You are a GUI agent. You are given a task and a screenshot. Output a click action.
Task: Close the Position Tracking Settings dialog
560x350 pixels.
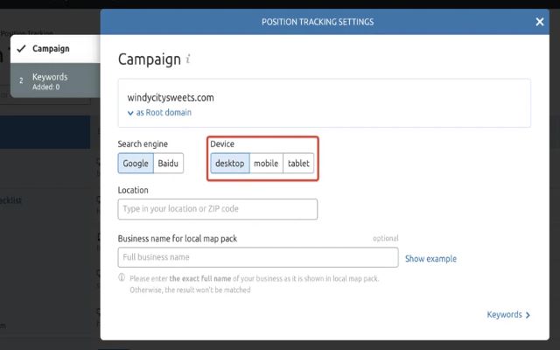(539, 22)
